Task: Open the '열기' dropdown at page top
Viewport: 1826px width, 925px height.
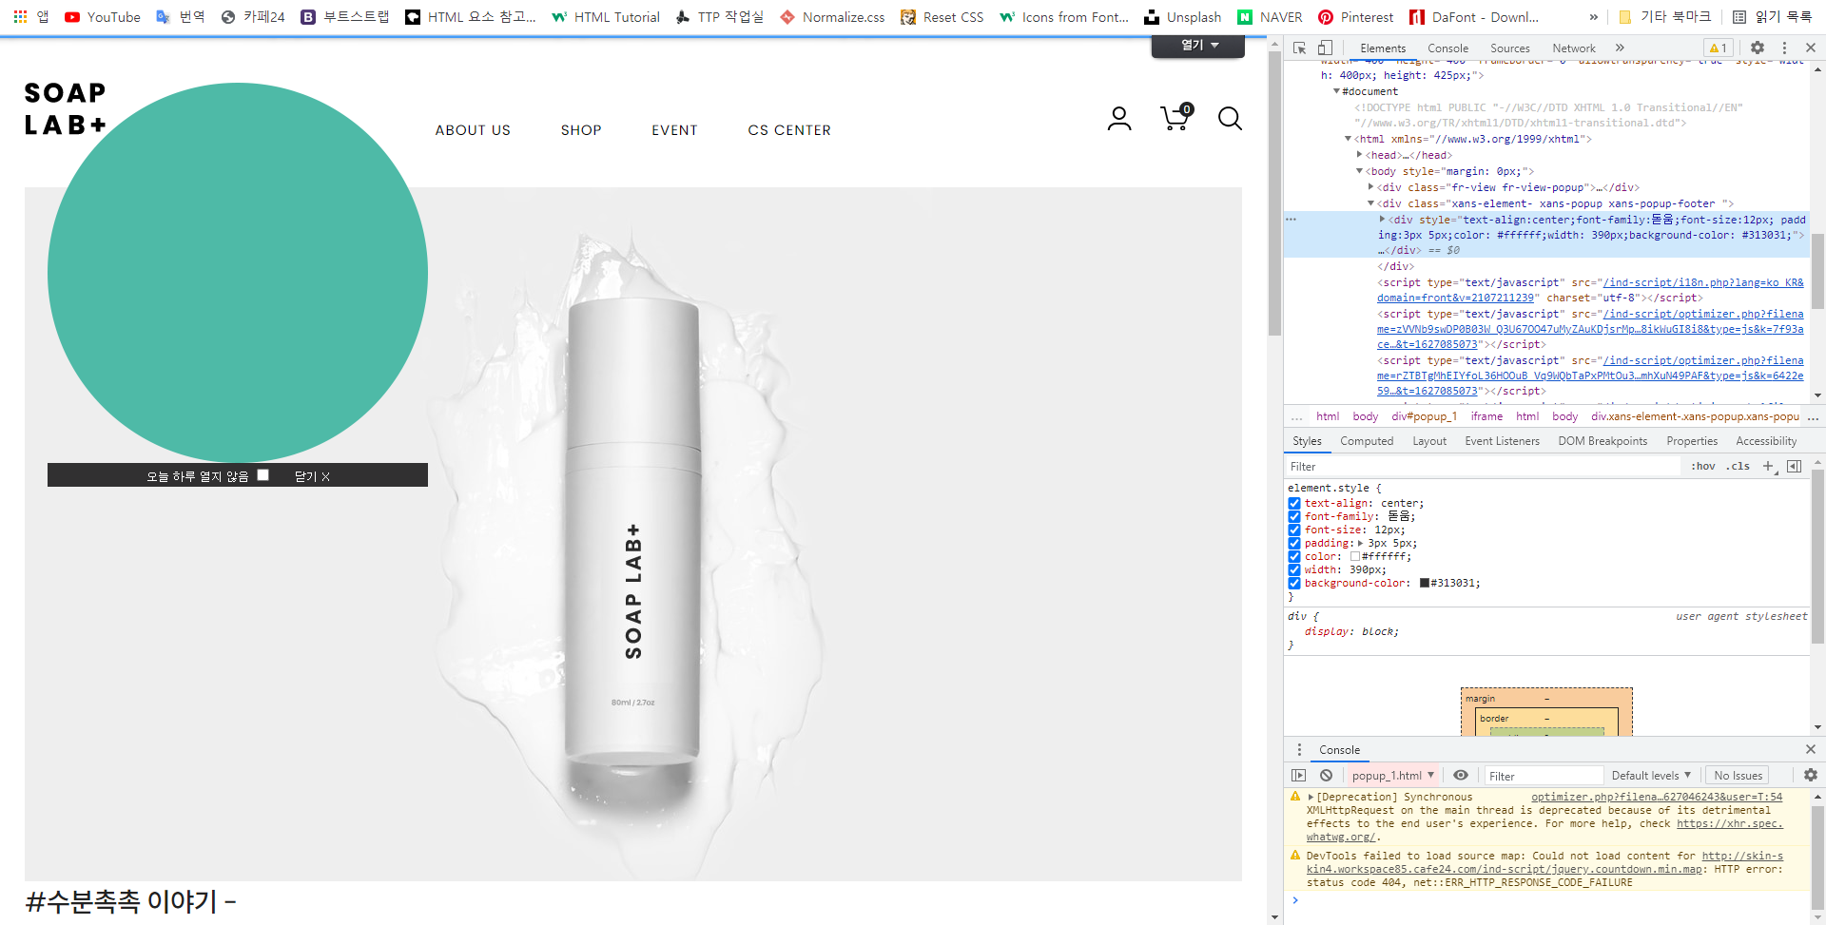Action: click(x=1198, y=46)
